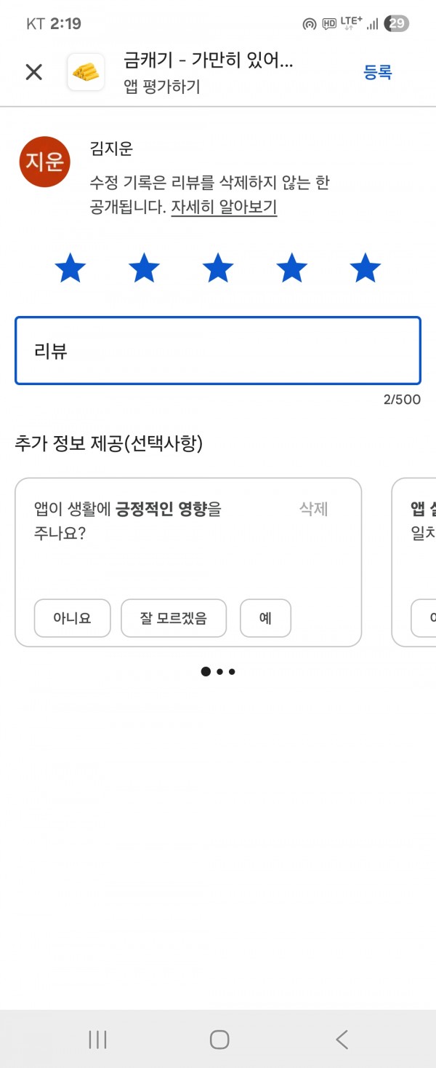Screen dimensions: 436x1068
Task: Tap 삭제 on the question card
Action: tap(314, 509)
